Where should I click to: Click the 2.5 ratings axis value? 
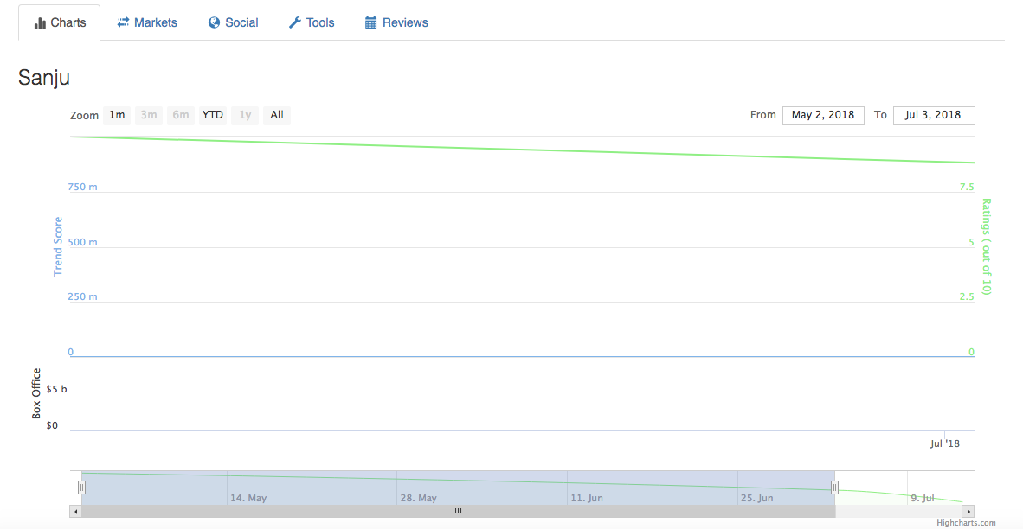pyautogui.click(x=967, y=297)
